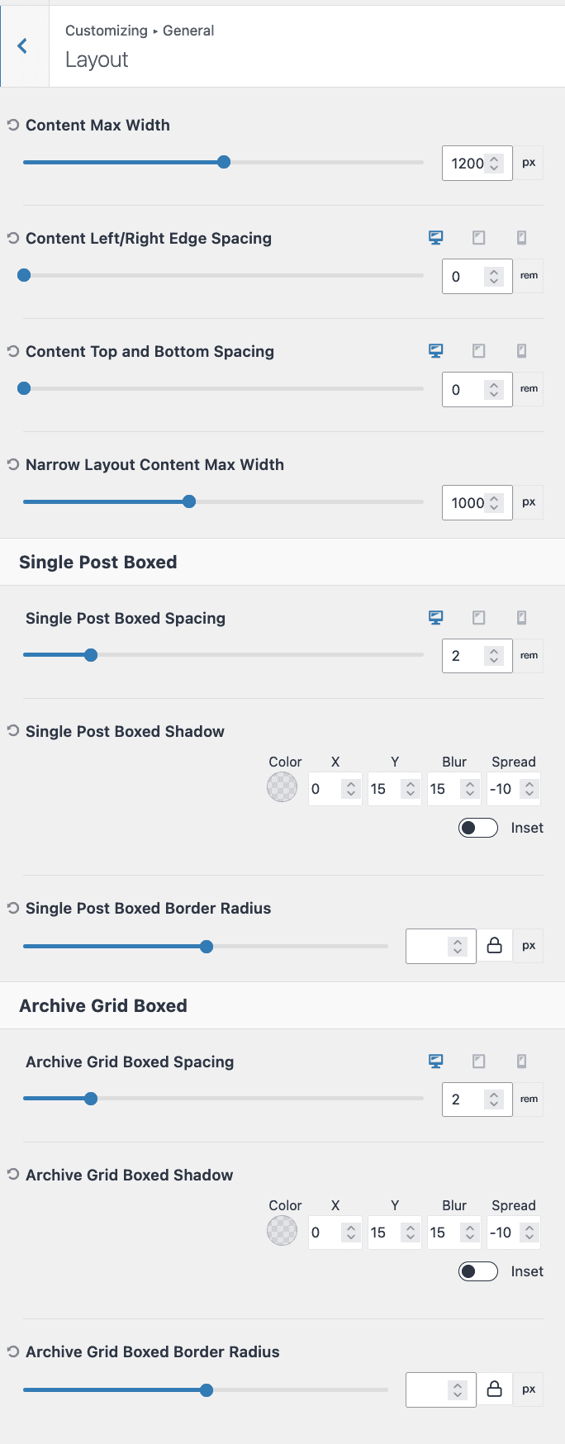Select mobile view for Single Post Boxed Spacing
The height and width of the screenshot is (1444, 565).
click(521, 617)
